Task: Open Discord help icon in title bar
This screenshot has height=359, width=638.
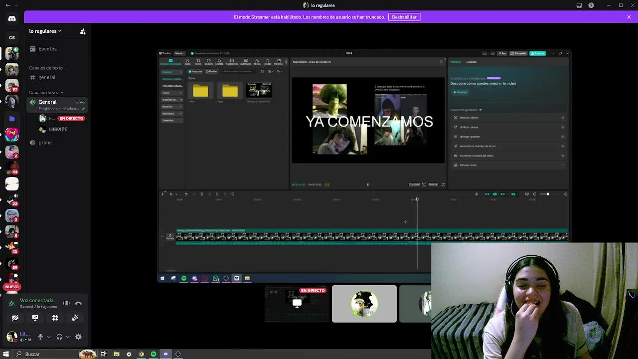Action: coord(591,5)
